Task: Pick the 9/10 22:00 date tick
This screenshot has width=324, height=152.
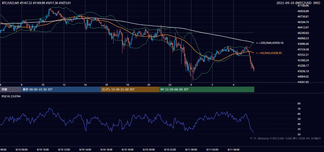Action: (170, 150)
